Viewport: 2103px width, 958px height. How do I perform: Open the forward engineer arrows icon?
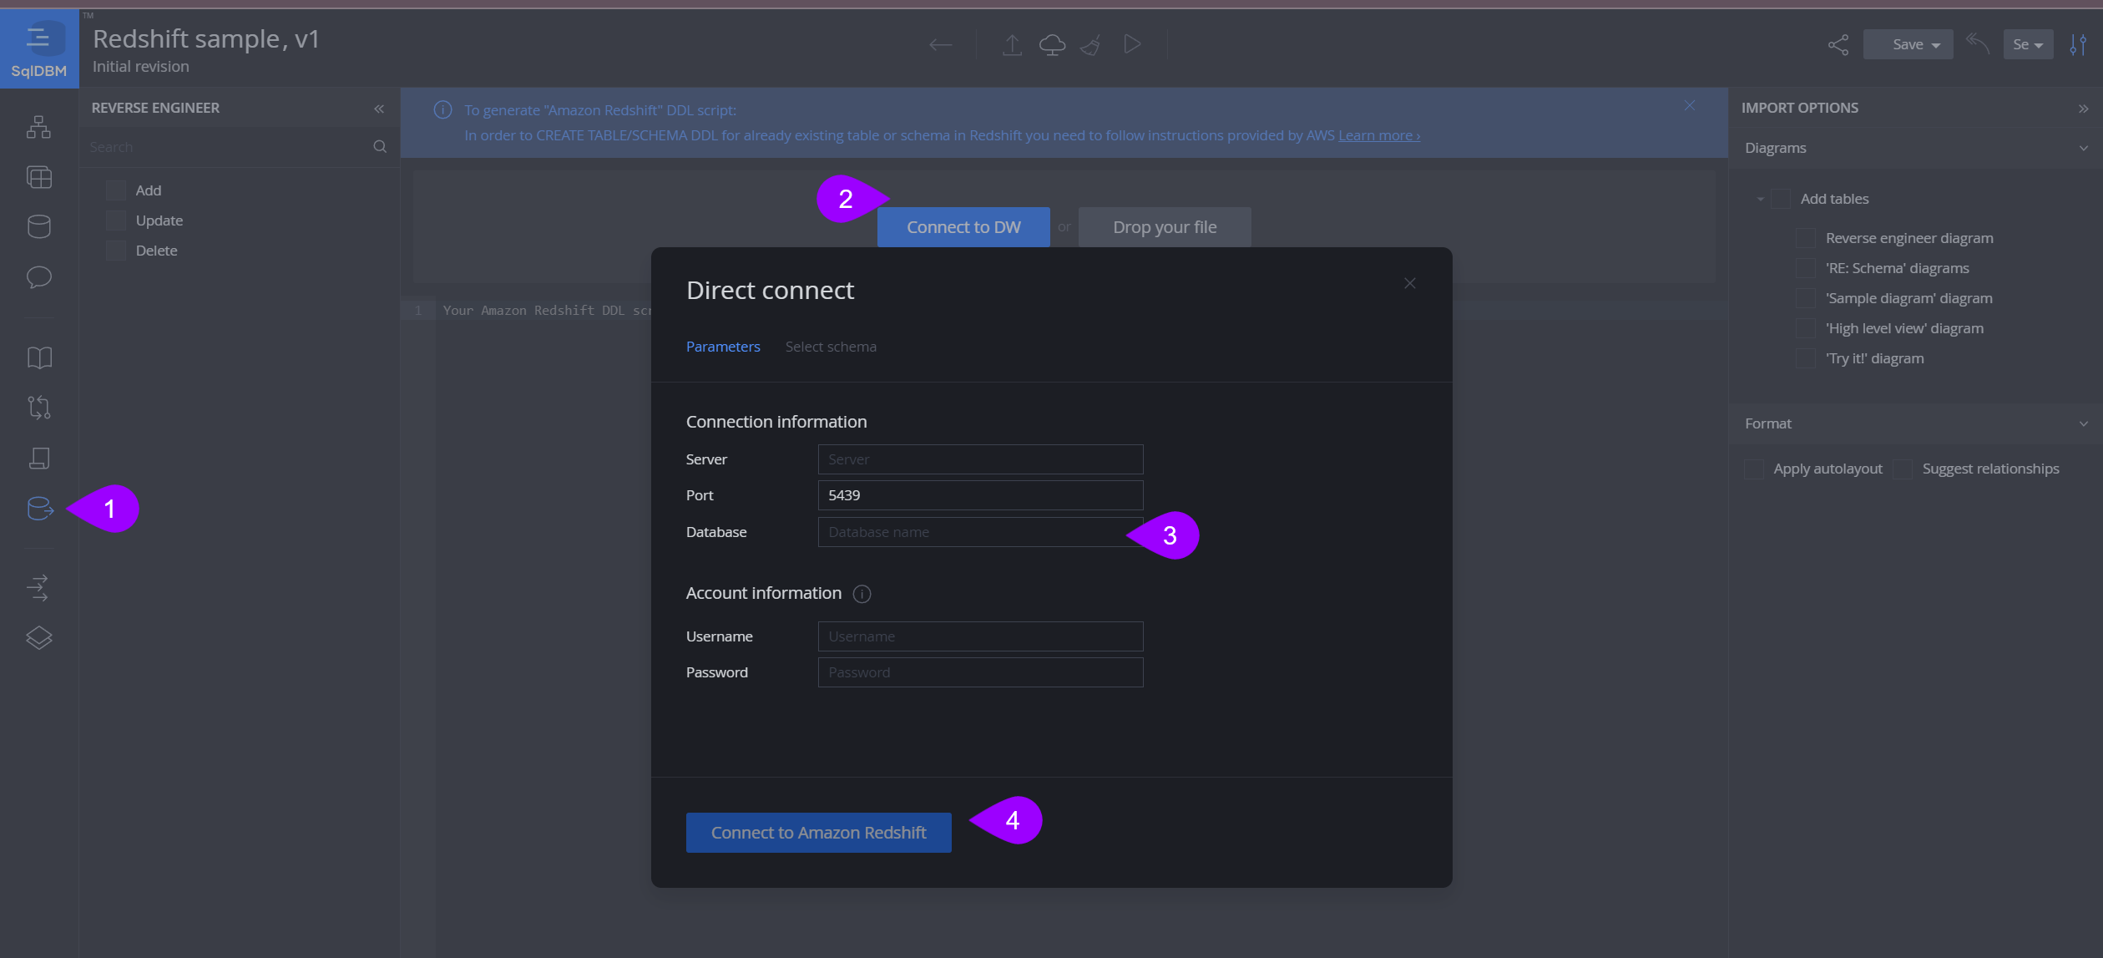[38, 588]
